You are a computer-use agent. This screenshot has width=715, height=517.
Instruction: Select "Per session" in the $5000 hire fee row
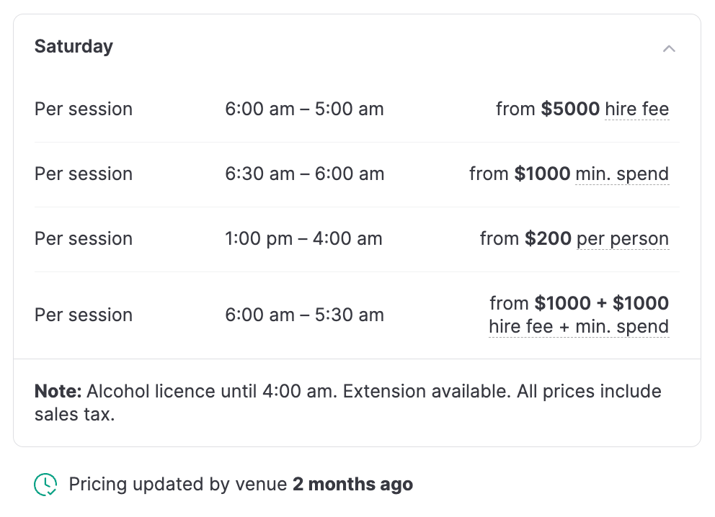(x=84, y=109)
